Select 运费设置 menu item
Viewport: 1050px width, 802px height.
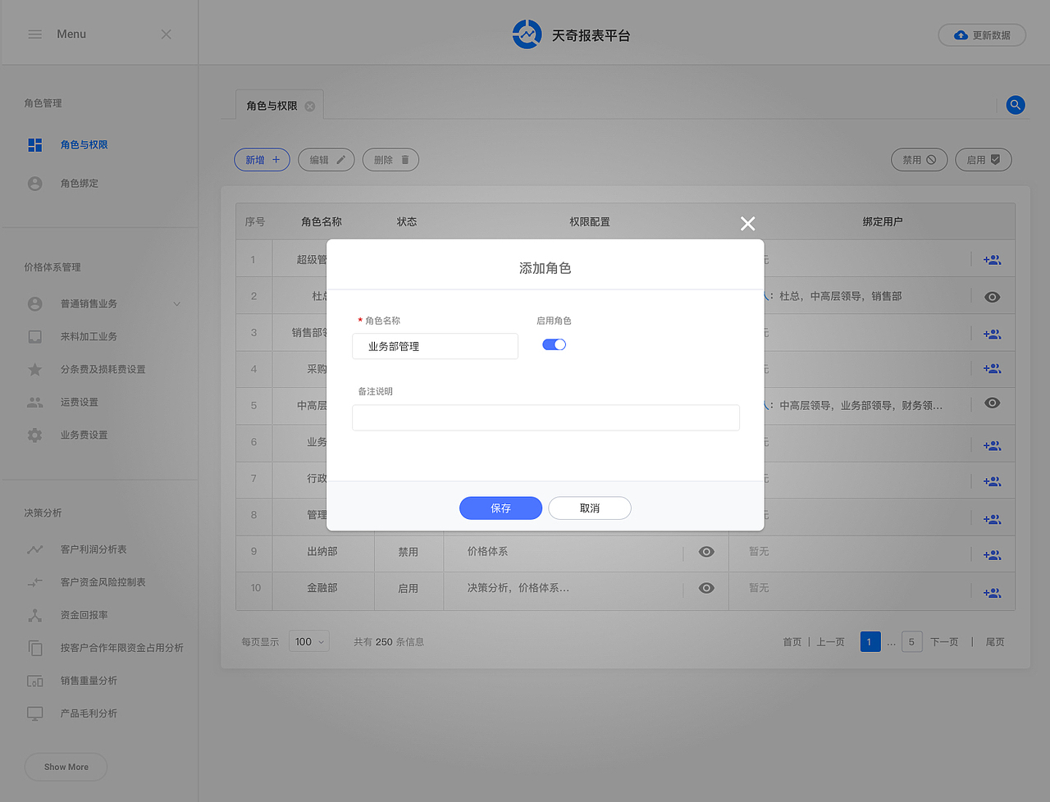pyautogui.click(x=79, y=403)
